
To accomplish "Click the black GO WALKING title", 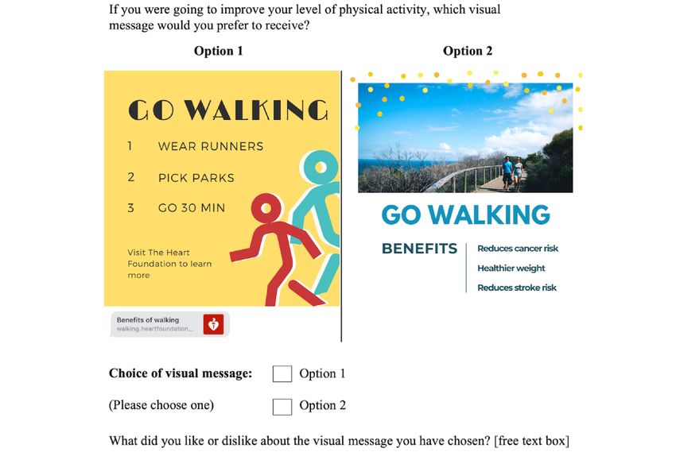I will pos(228,110).
